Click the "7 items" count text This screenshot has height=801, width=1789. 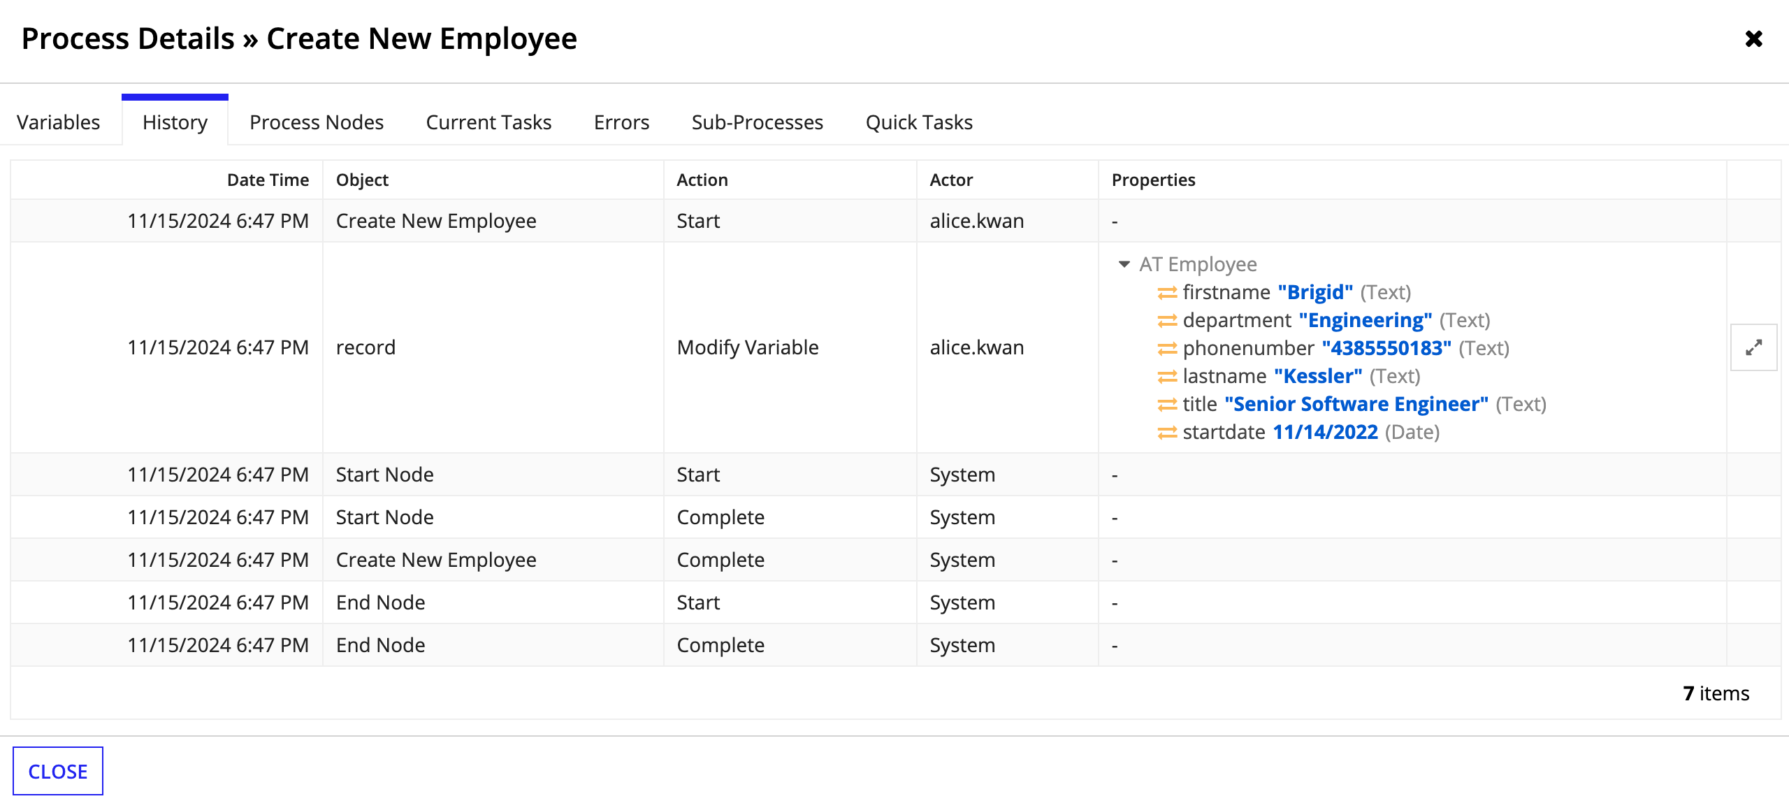click(x=1716, y=693)
